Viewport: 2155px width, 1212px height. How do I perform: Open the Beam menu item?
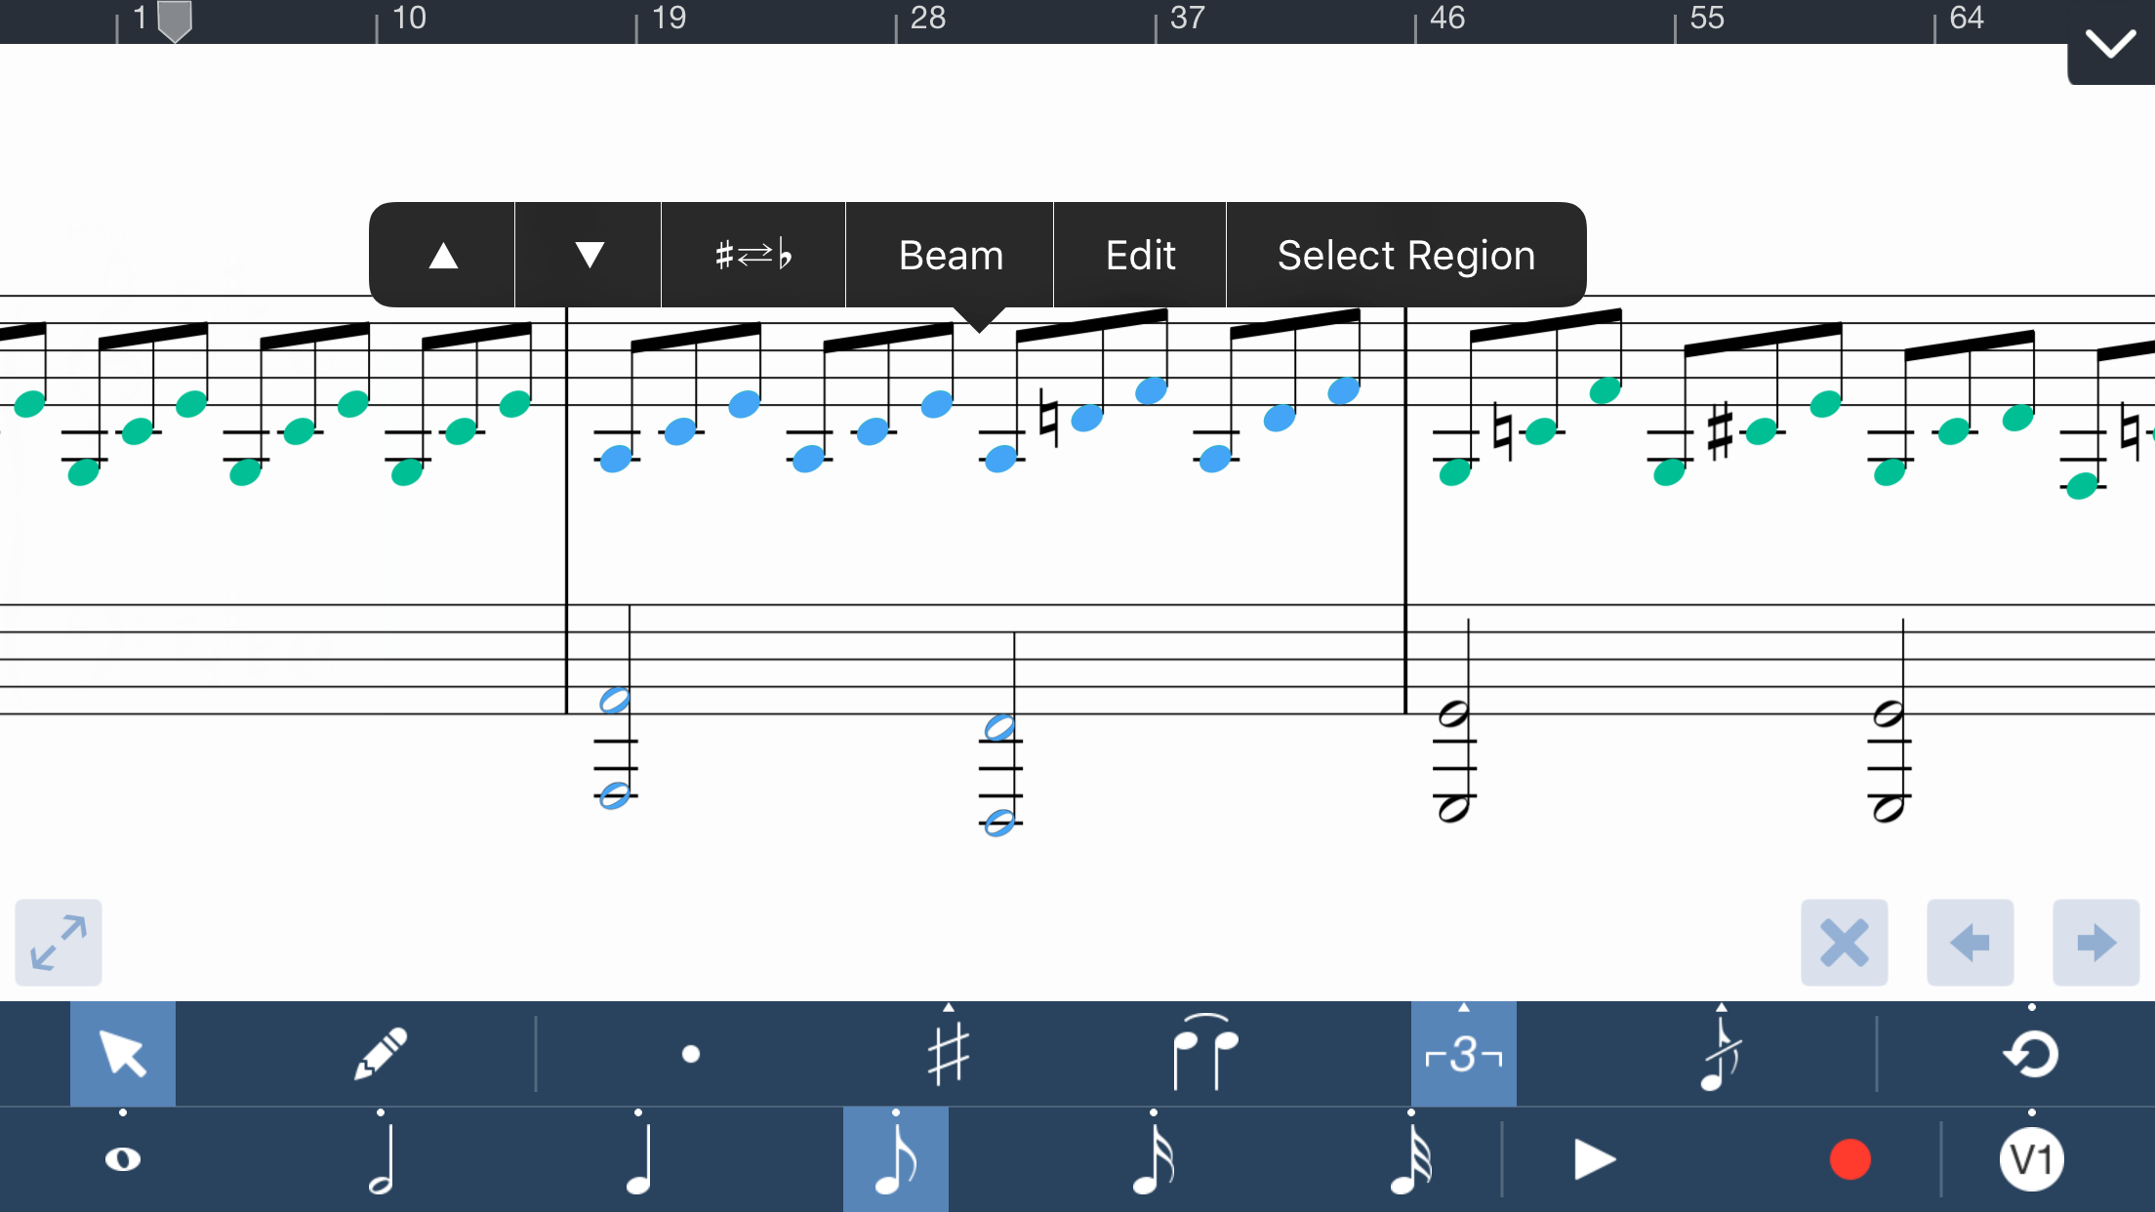(950, 256)
